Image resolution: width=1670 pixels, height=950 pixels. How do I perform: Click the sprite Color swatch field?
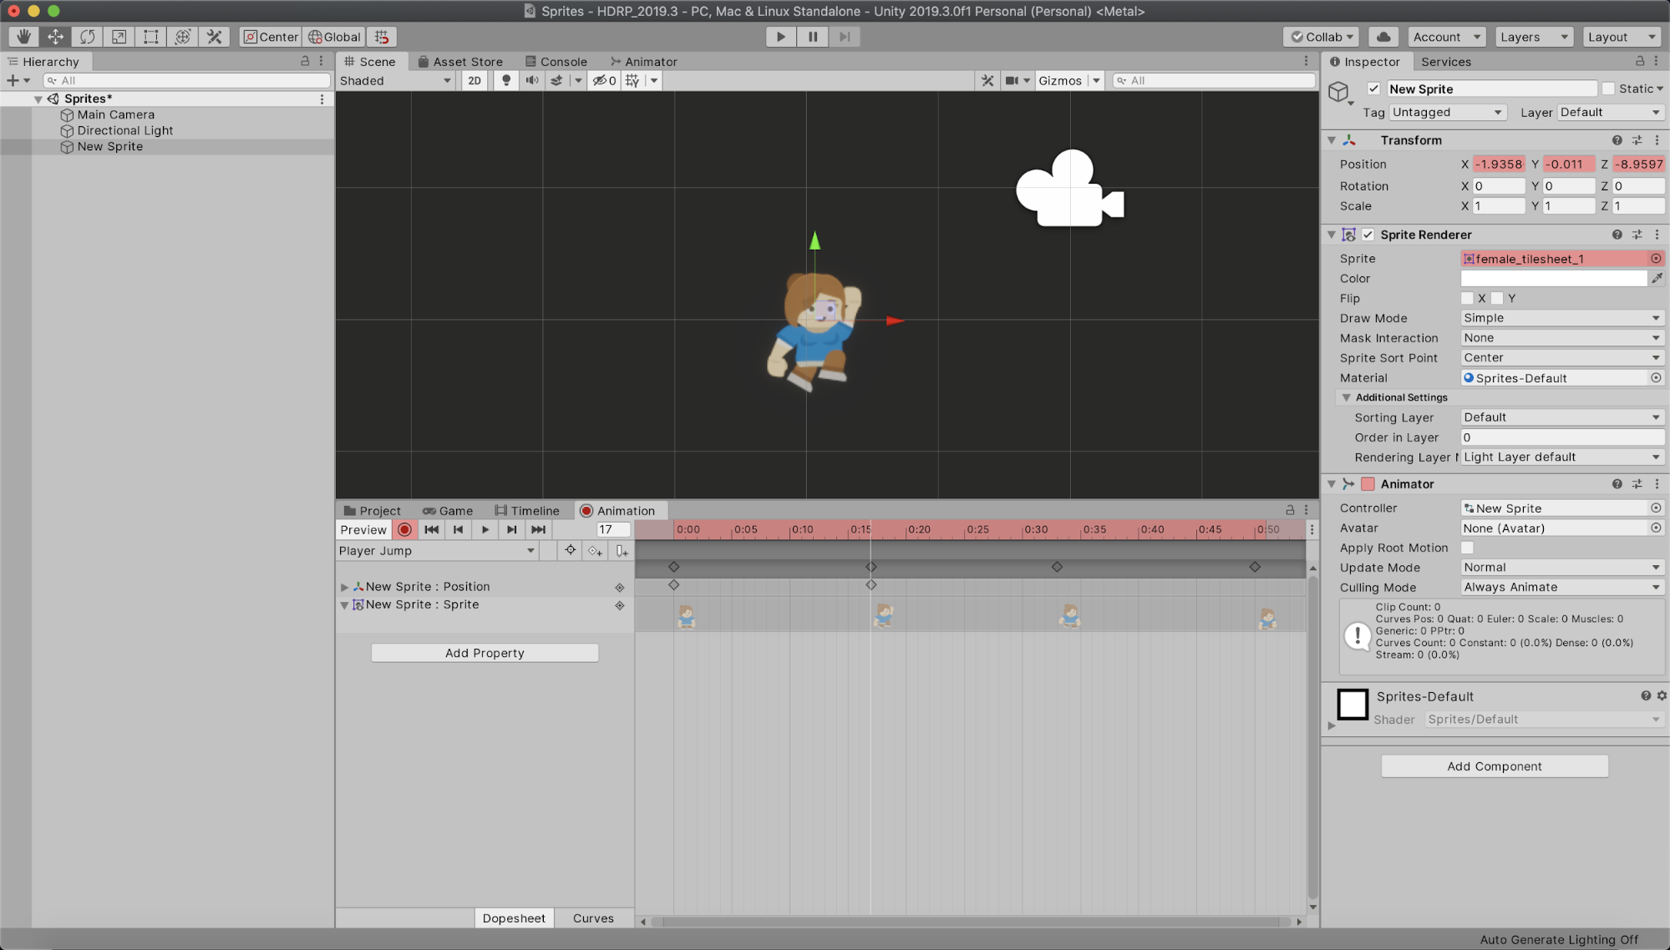pos(1553,279)
